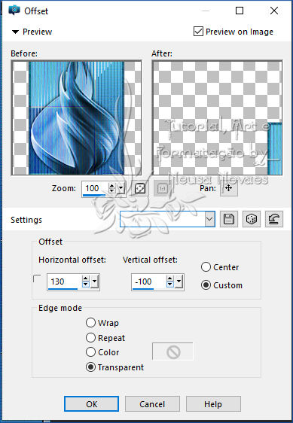This screenshot has width=293, height=423.
Task: Click the Reset to default arrow icon
Action: point(274,219)
